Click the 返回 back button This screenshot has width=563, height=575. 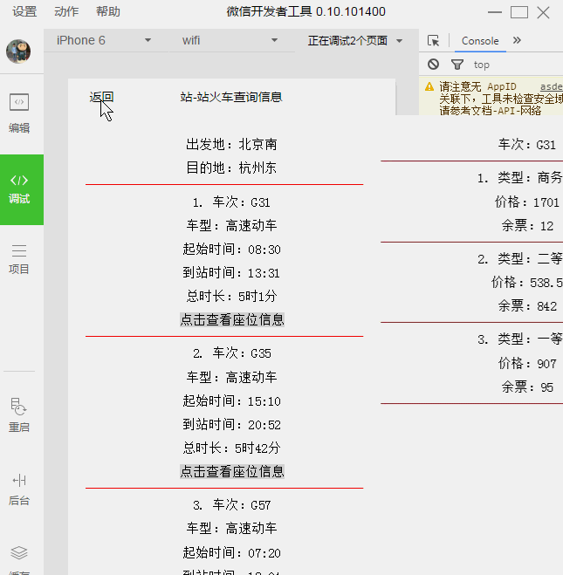point(101,97)
